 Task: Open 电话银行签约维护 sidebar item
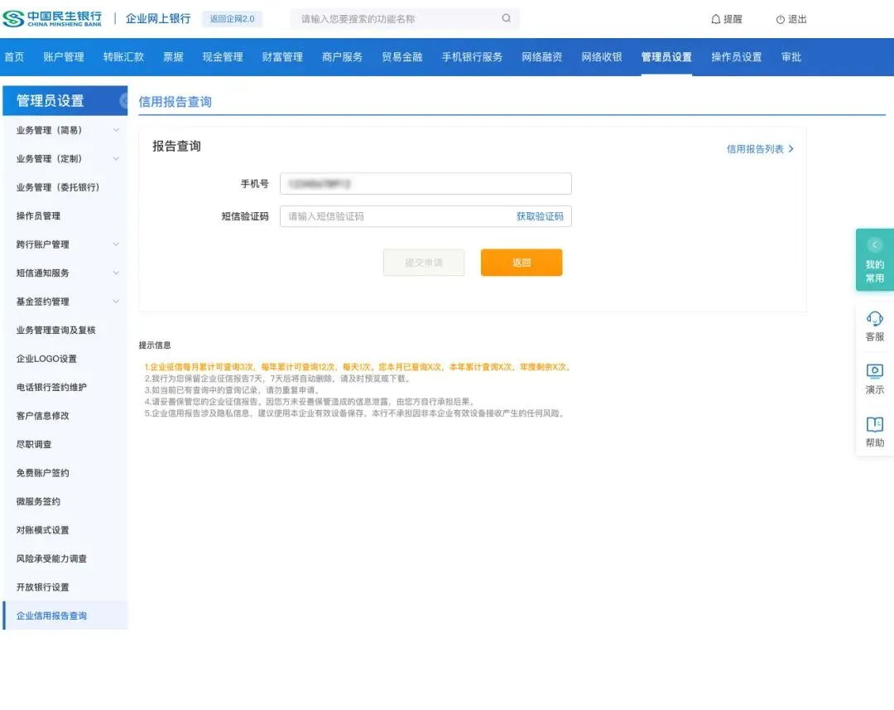coord(65,387)
